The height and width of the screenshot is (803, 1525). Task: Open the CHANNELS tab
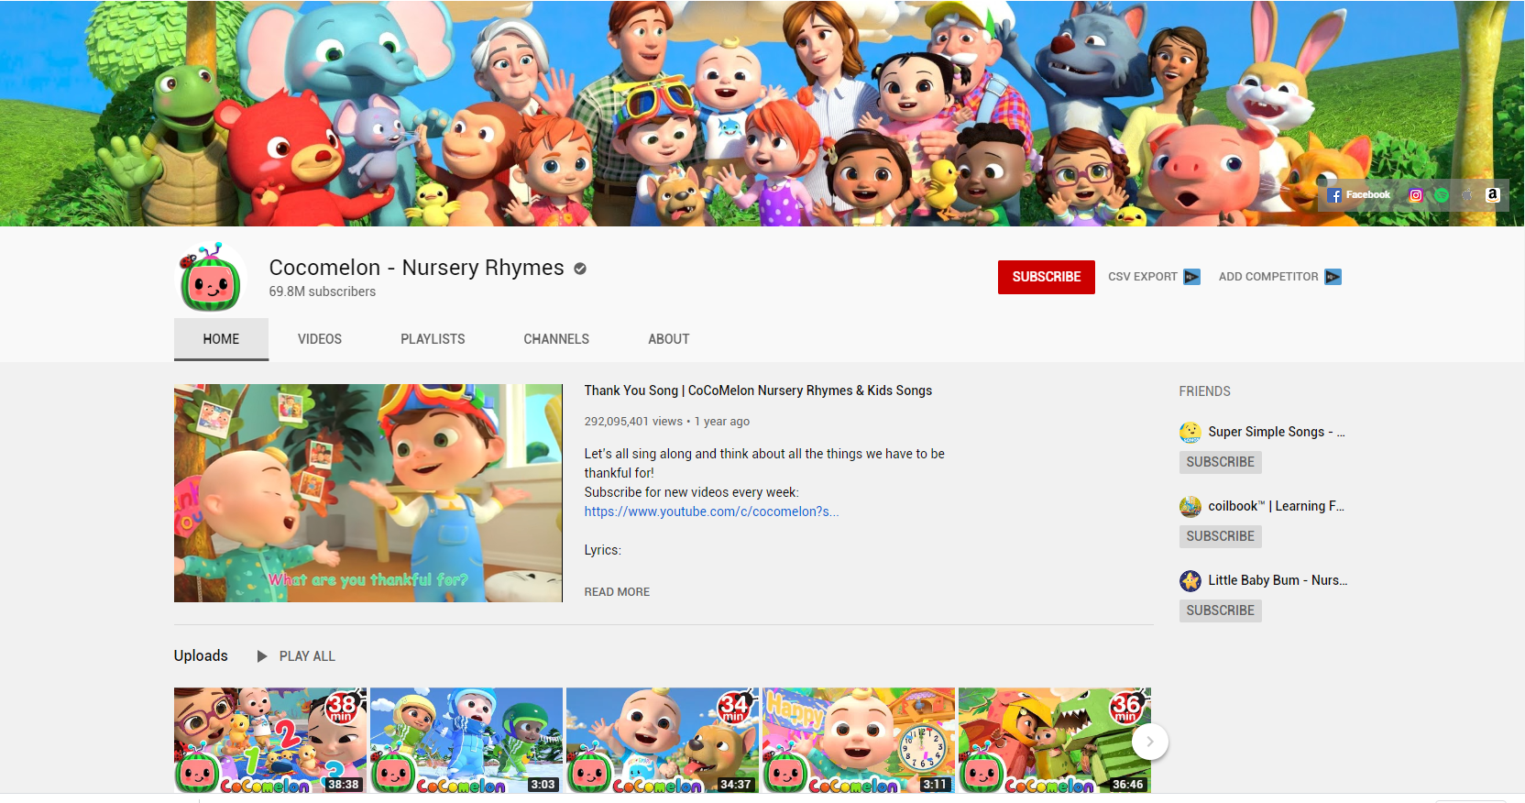tap(556, 339)
